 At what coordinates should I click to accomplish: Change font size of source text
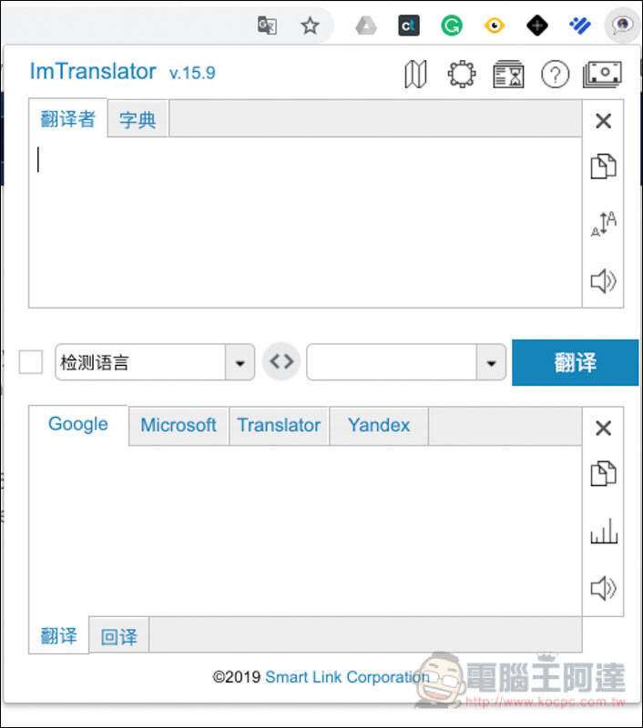pos(603,223)
